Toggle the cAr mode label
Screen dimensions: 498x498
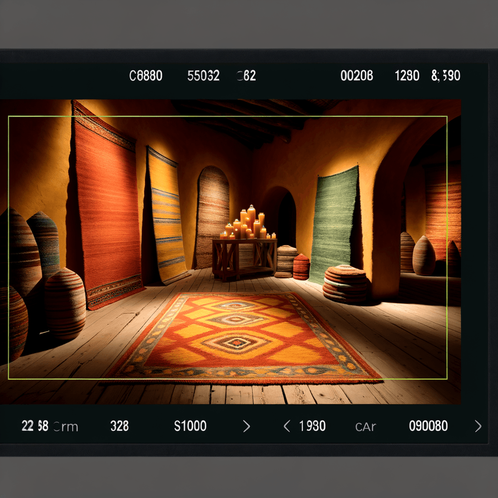tap(365, 427)
